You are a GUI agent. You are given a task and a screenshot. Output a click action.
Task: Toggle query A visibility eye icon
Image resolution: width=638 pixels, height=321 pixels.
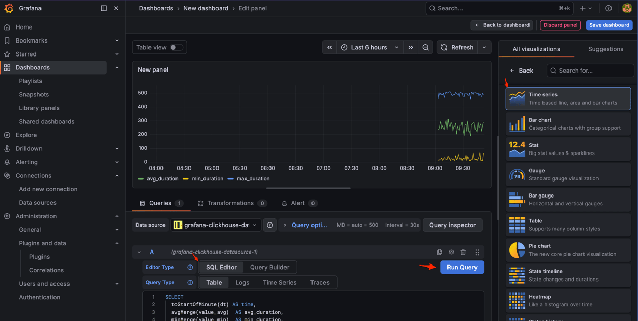(451, 252)
